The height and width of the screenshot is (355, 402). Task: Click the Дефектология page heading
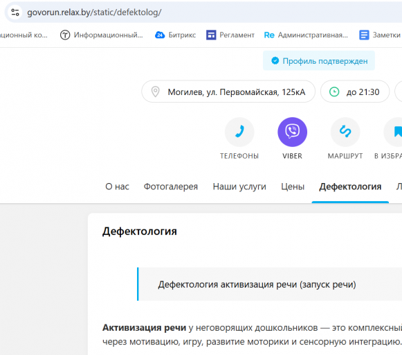pyautogui.click(x=140, y=231)
